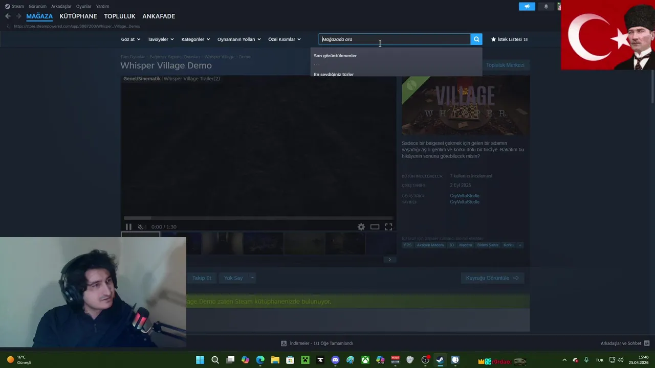
Task: Click the Yok Say button
Action: 233,278
